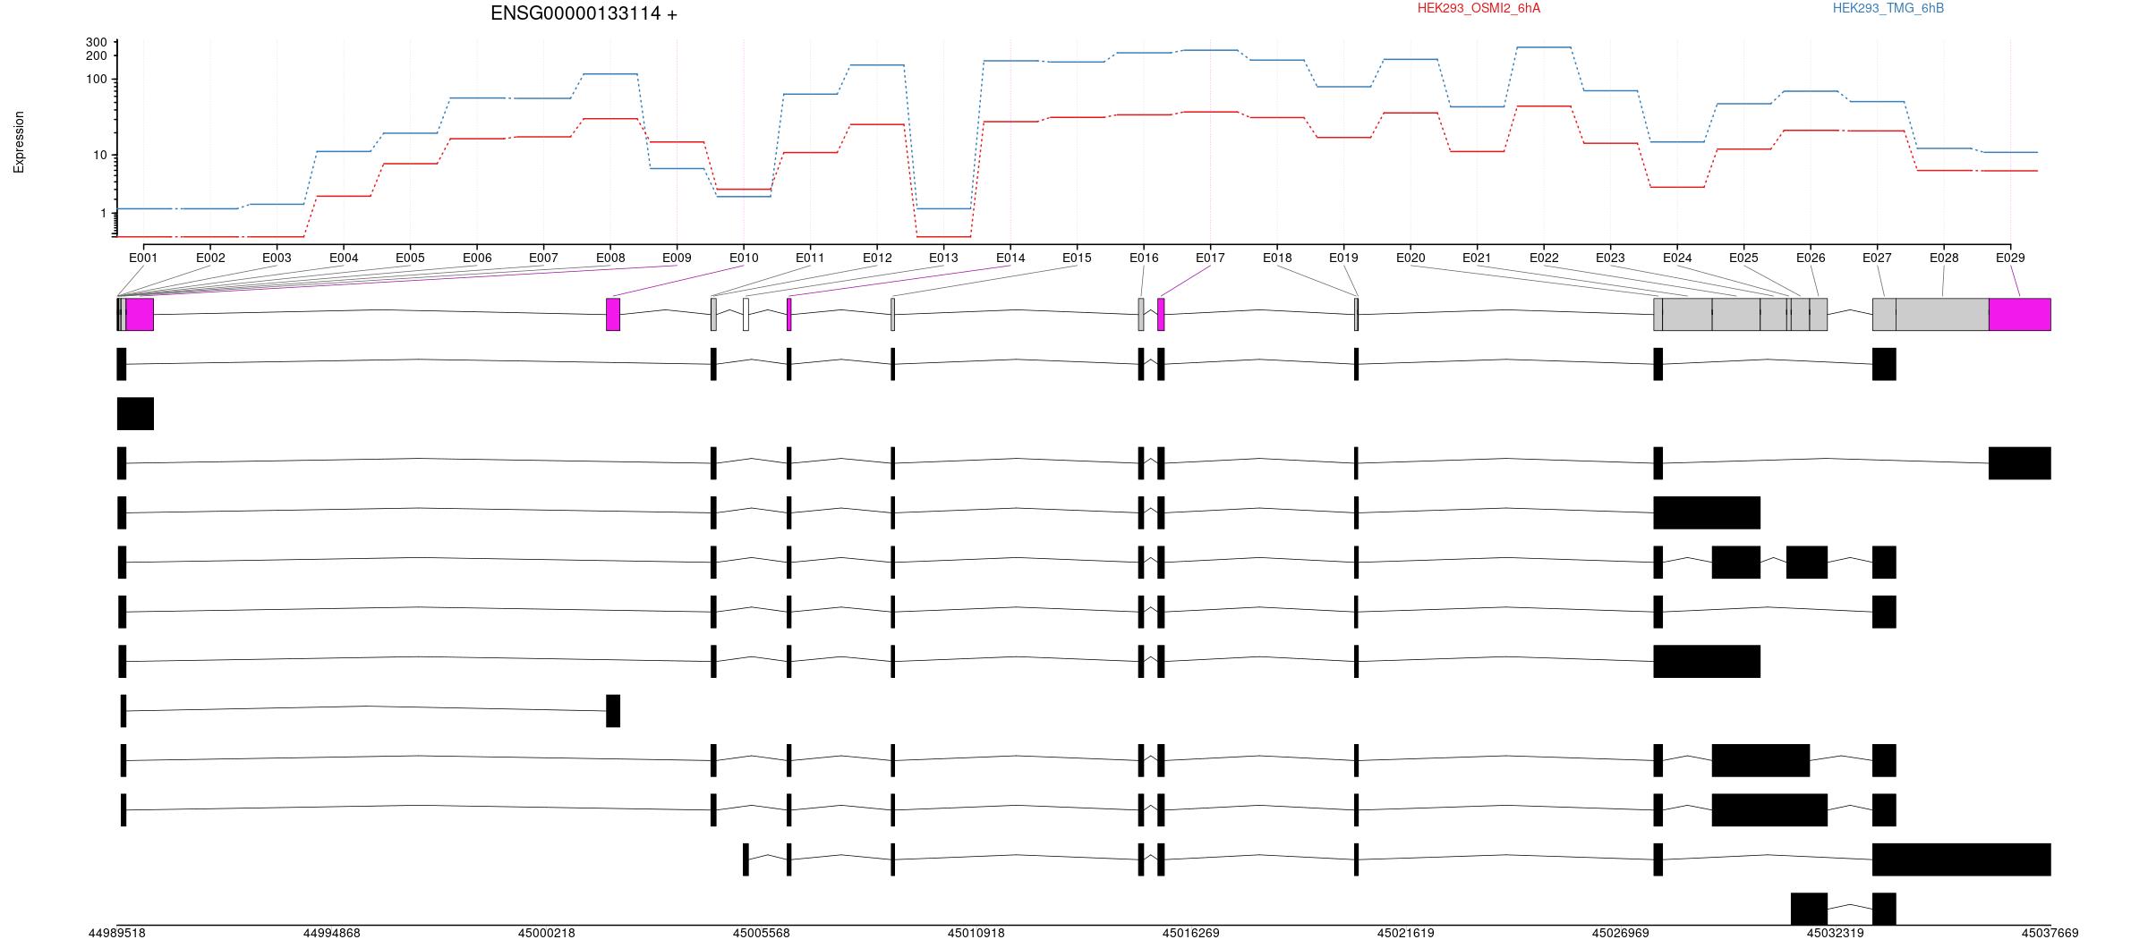The image size is (2148, 948).
Task: Select exon label E011
Action: tap(810, 258)
